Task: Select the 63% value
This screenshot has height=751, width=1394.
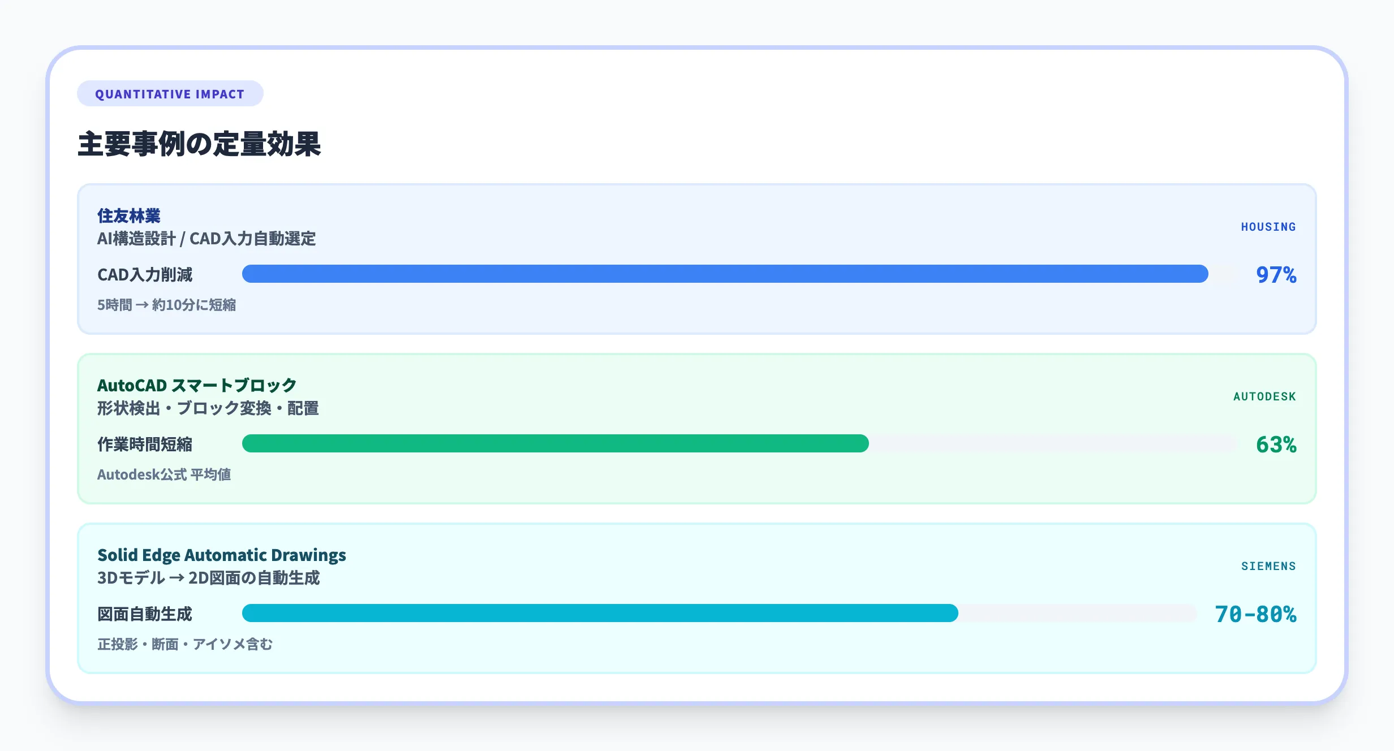Action: coord(1276,444)
